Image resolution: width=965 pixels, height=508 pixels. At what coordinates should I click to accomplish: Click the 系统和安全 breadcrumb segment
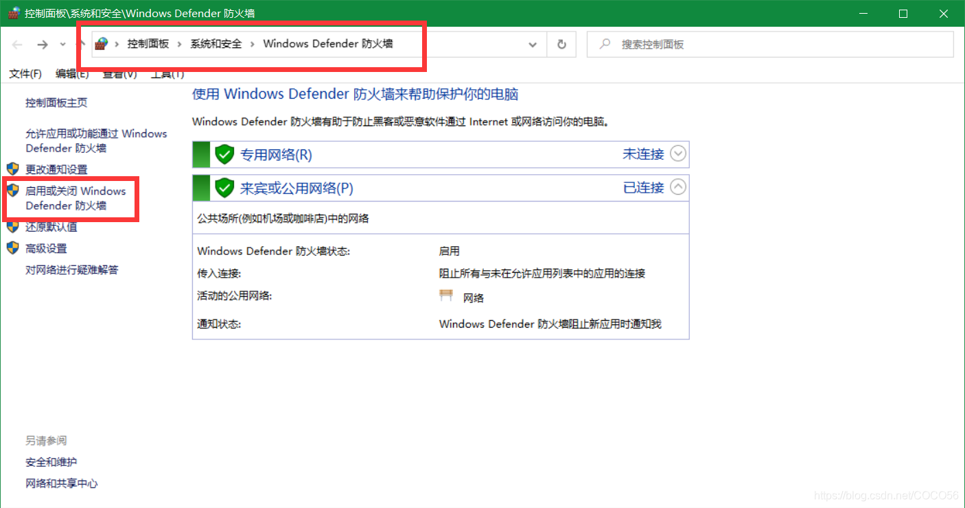coord(216,44)
